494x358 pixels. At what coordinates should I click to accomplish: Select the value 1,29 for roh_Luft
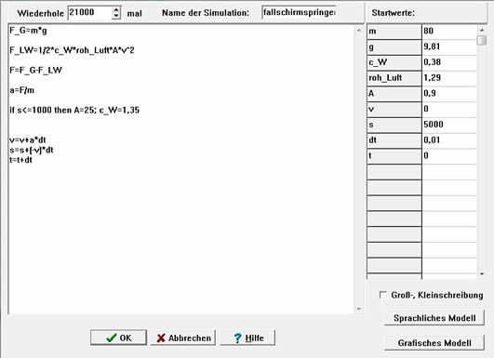449,78
